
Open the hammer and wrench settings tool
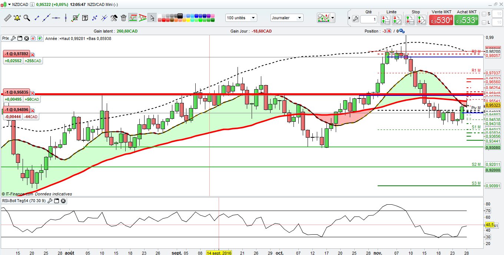[x=114, y=18]
